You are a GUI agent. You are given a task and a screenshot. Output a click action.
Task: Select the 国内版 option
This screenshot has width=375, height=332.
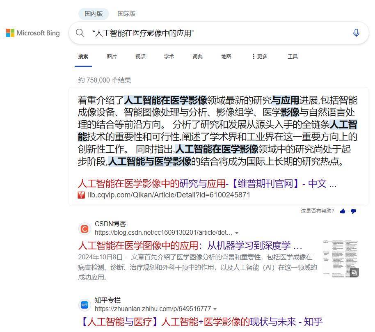(94, 14)
